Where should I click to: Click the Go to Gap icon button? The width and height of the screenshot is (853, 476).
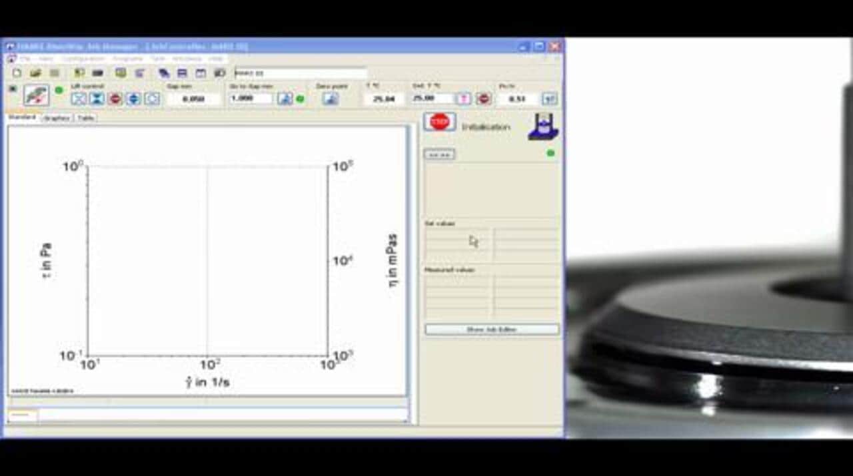click(285, 99)
